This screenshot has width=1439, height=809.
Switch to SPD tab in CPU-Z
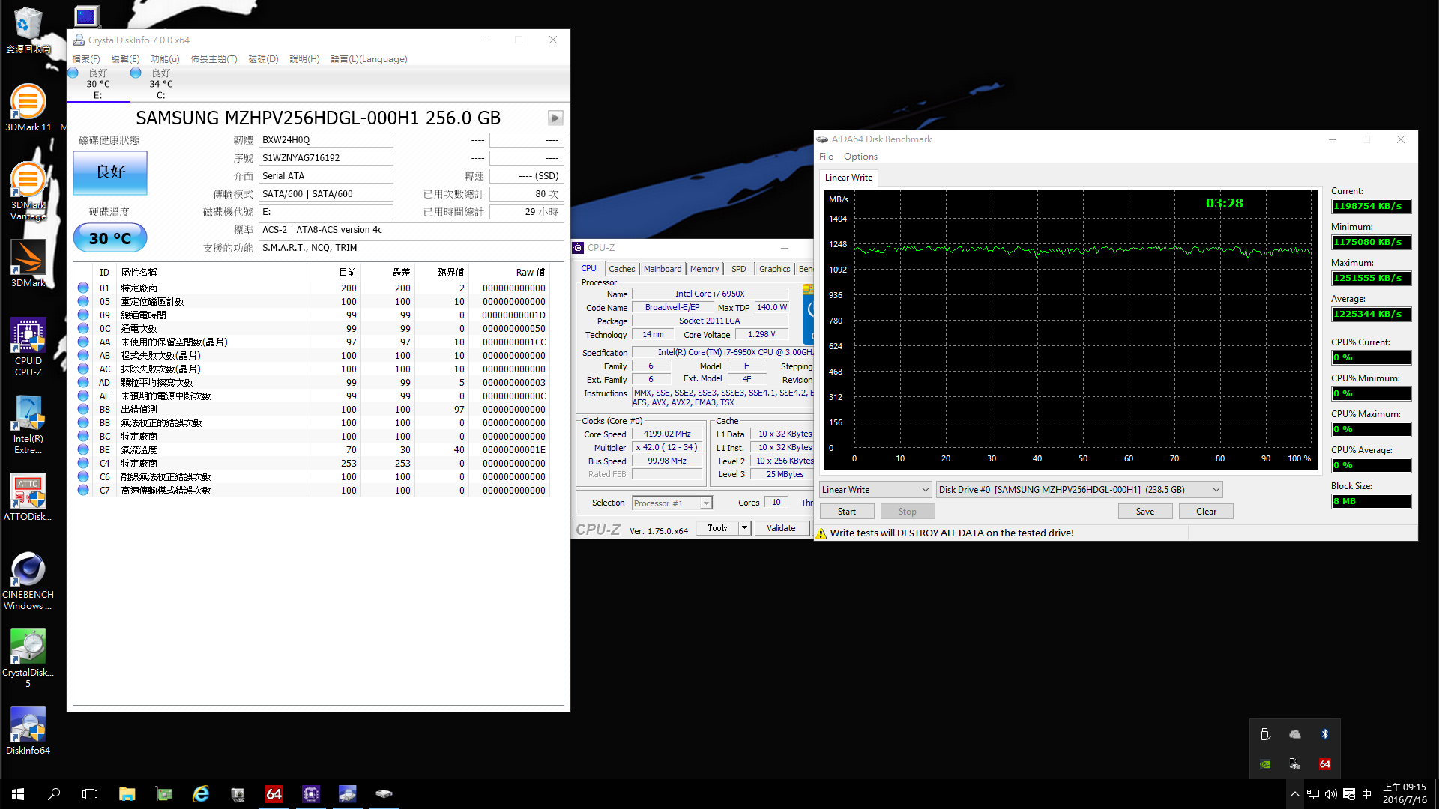coord(739,269)
